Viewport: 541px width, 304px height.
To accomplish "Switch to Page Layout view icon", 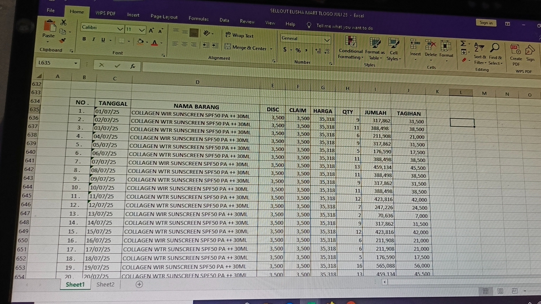I will [x=500, y=291].
